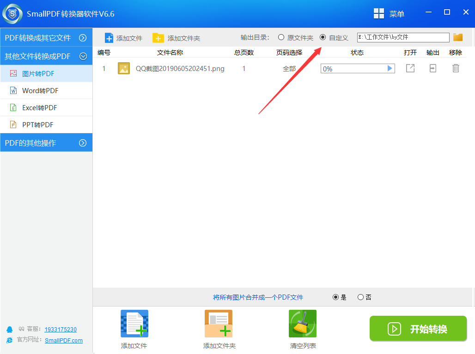Click the green 开始转换 button

(418, 328)
